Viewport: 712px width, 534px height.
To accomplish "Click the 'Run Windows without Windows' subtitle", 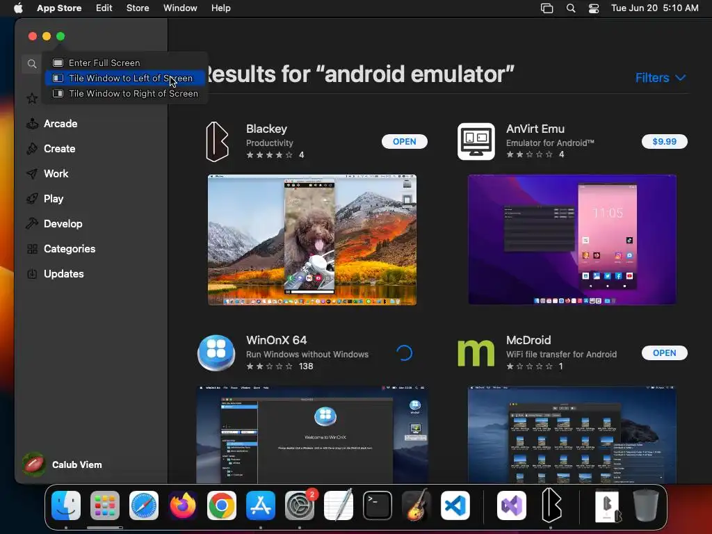I will click(307, 354).
